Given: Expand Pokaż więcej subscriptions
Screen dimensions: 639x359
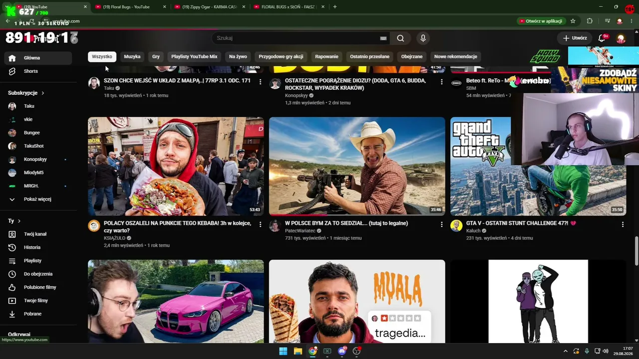Looking at the screenshot, I should [x=38, y=199].
